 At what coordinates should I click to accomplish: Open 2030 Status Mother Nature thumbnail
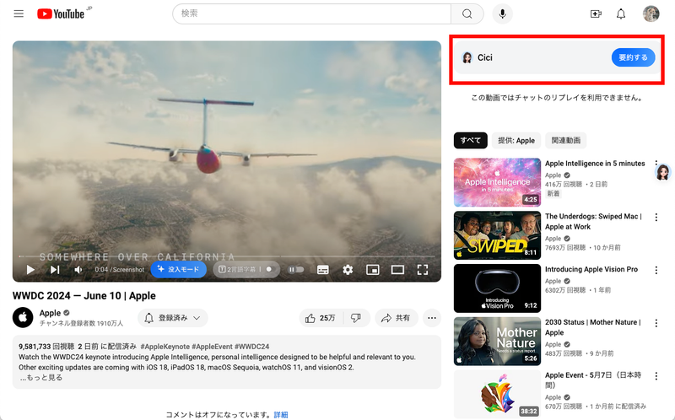pos(497,342)
